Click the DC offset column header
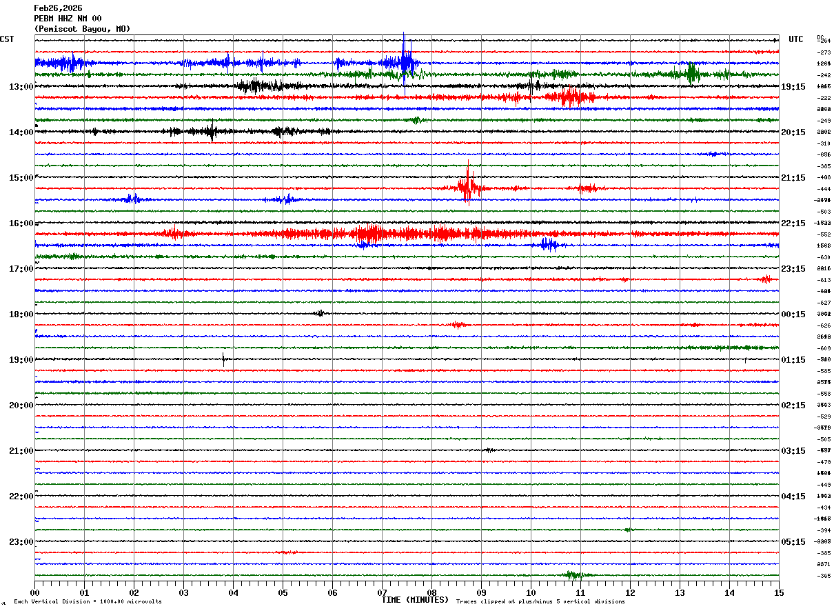Viewport: 834px width, 611px height. pos(820,37)
